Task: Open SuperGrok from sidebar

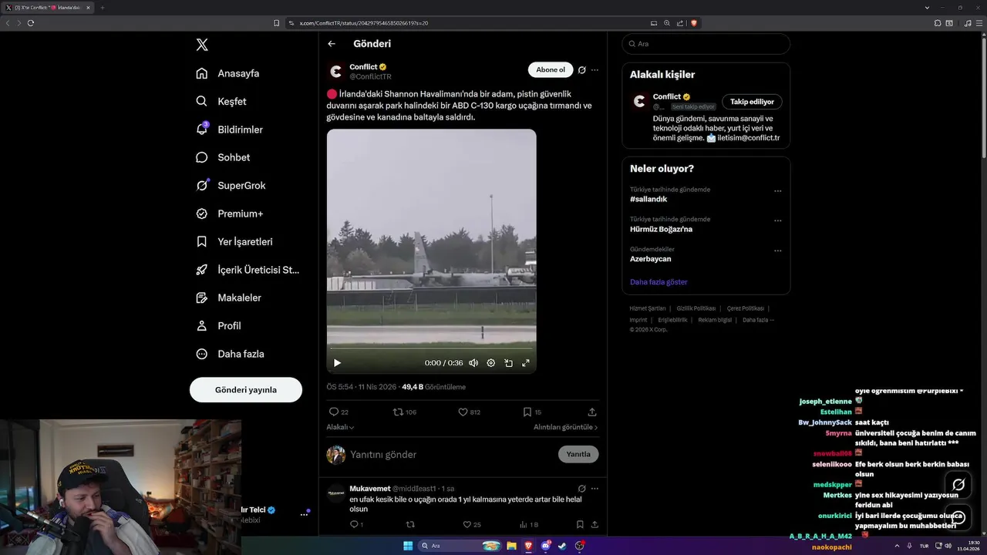Action: [231, 185]
